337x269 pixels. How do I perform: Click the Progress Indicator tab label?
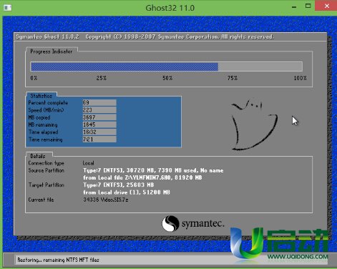coord(52,52)
